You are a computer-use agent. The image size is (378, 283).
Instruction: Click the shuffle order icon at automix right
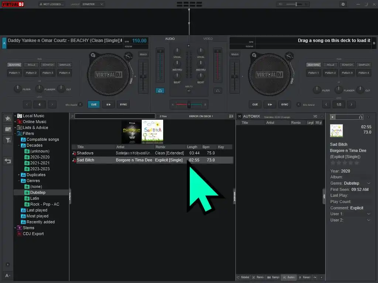click(315, 116)
